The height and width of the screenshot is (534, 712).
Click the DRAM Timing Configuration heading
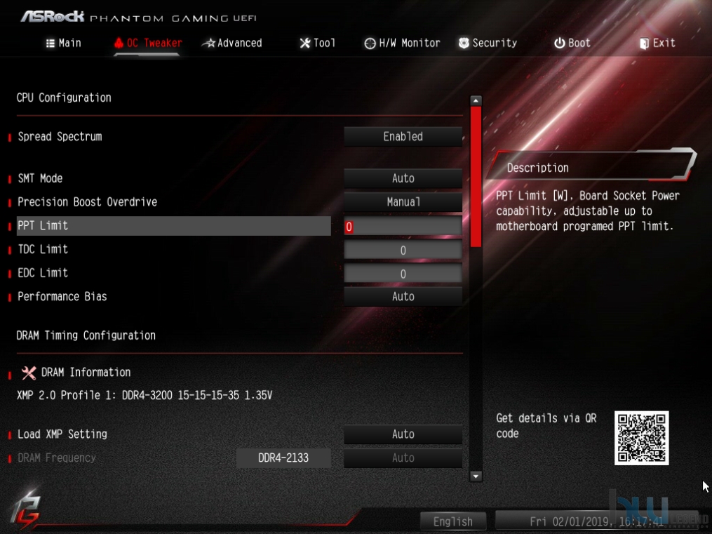[x=86, y=335]
